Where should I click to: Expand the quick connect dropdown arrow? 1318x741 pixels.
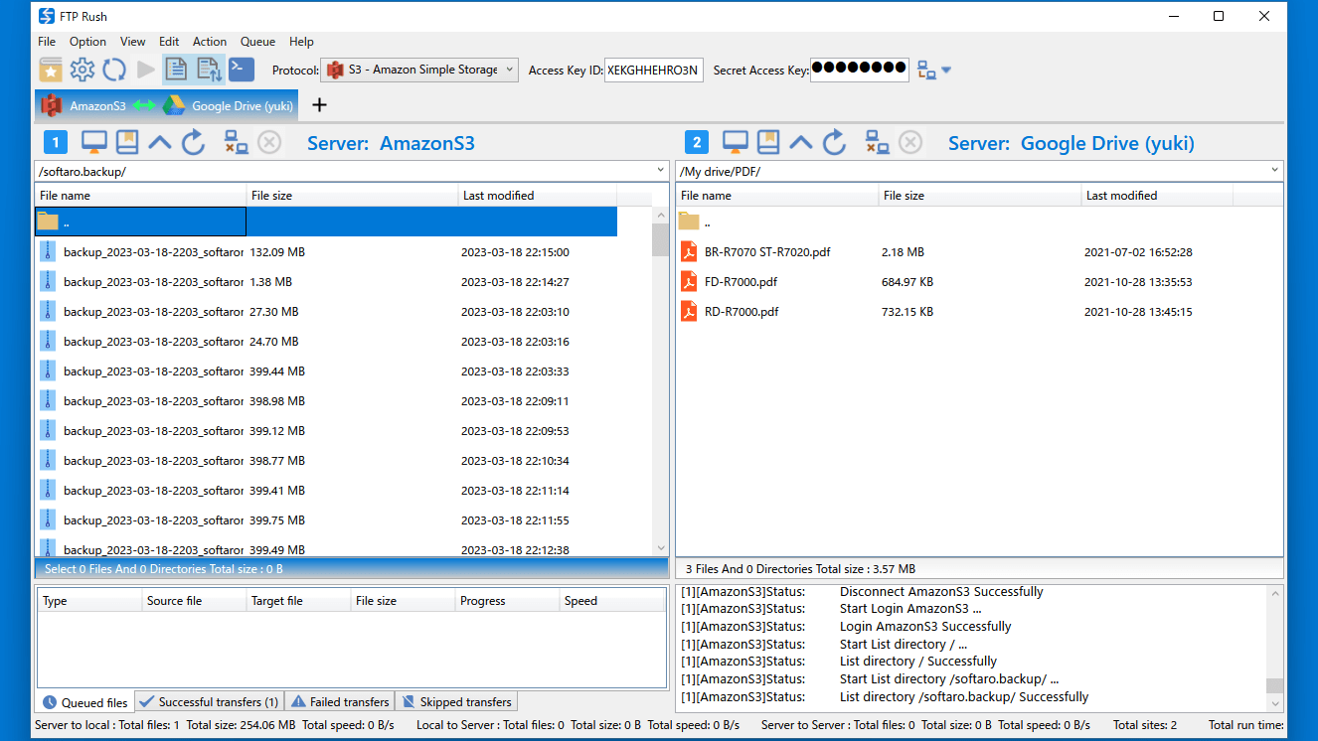tap(946, 70)
